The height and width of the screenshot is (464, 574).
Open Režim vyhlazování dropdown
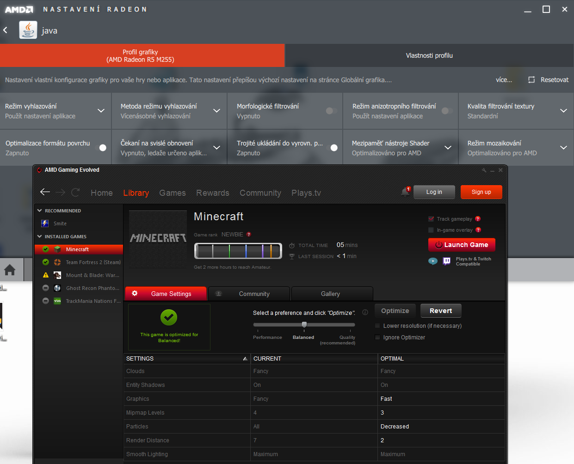[101, 111]
